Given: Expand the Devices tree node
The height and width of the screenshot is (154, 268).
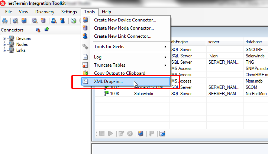Looking at the screenshot, I should pos(4,38).
